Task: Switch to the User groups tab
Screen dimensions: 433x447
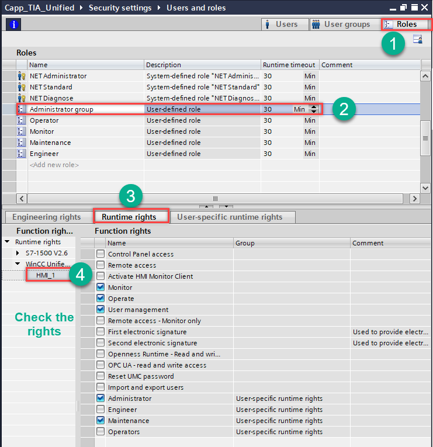Action: (342, 25)
